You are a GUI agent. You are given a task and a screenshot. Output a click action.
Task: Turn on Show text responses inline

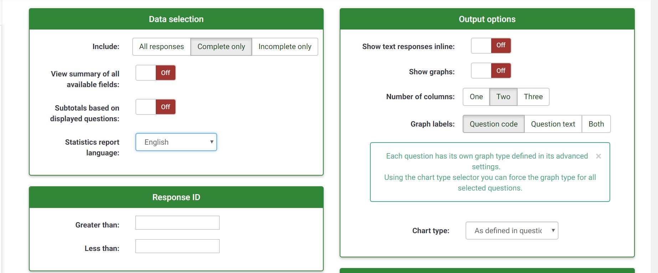pyautogui.click(x=491, y=45)
